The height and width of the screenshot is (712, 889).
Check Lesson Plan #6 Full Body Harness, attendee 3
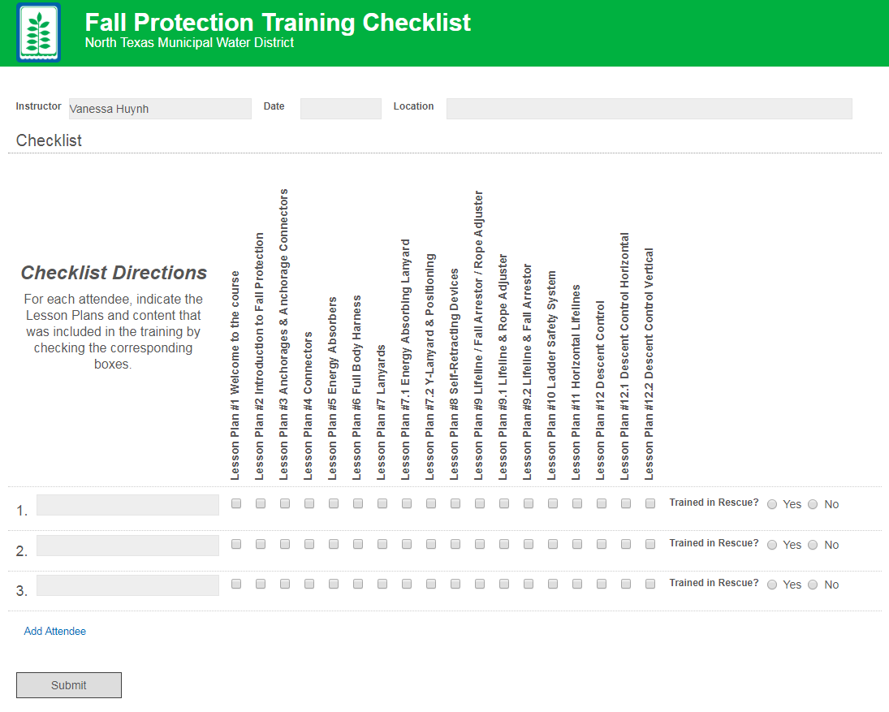(x=358, y=584)
